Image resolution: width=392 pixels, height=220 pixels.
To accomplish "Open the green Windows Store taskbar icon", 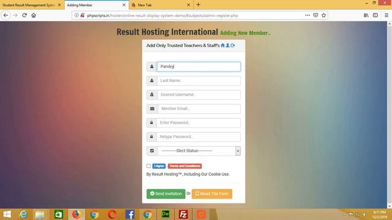I will pyautogui.click(x=59, y=215).
